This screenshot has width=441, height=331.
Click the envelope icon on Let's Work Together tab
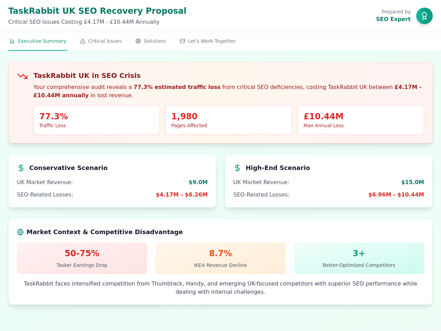(x=183, y=41)
